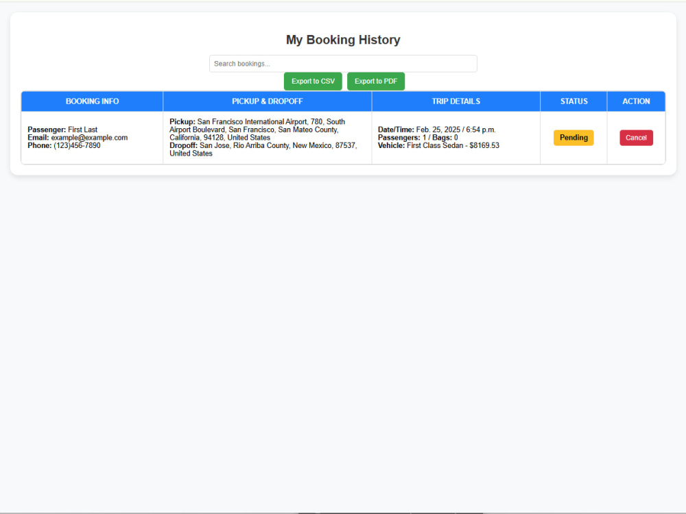Select the Trip Details column header

pyautogui.click(x=456, y=101)
